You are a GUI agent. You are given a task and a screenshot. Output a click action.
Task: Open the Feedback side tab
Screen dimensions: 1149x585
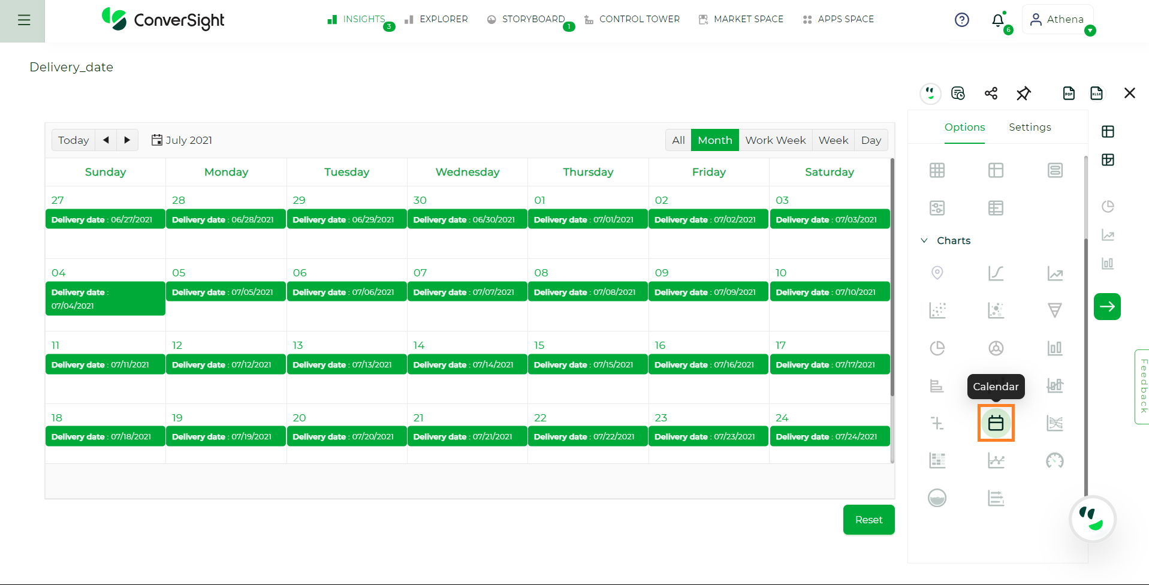click(x=1143, y=387)
